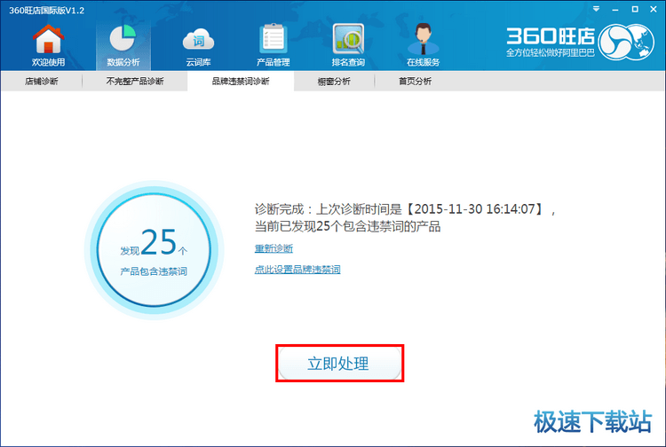This screenshot has width=666, height=447.
Task: Open the 产品管理 clipboard icon
Action: [274, 45]
